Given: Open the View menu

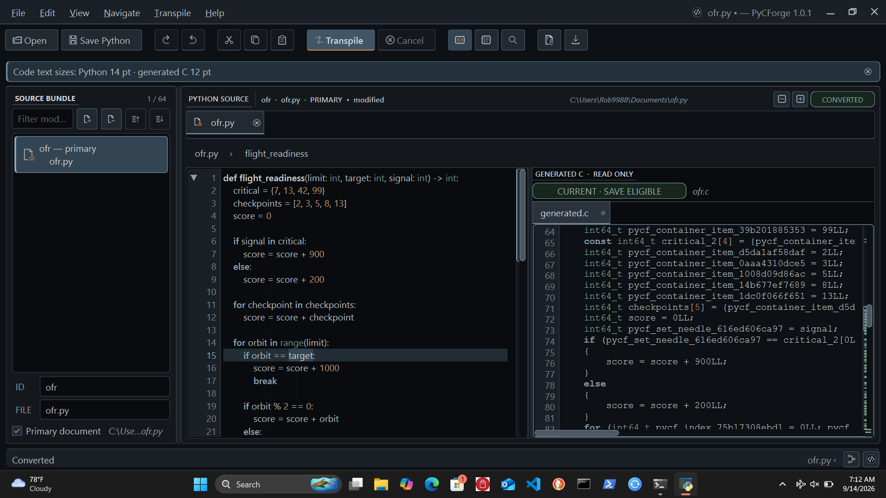Looking at the screenshot, I should point(79,13).
